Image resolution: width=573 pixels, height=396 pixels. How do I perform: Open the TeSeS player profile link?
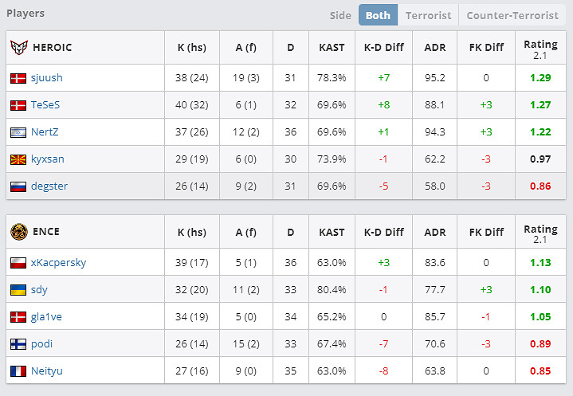click(x=45, y=105)
